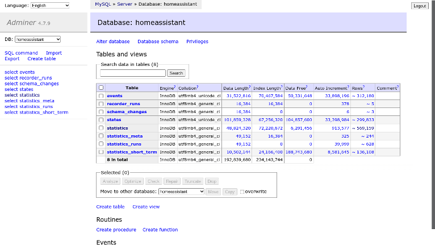Expand the DB selector showing homeassistant
The image size is (435, 245).
37,40
